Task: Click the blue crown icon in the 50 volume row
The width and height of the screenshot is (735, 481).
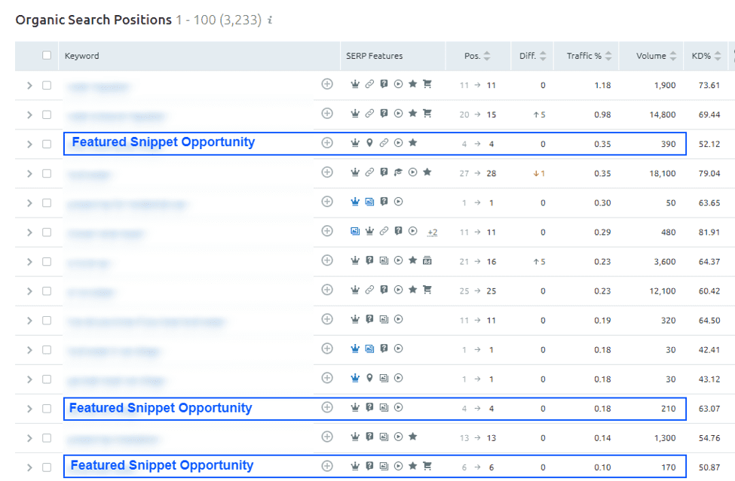Action: [x=355, y=202]
